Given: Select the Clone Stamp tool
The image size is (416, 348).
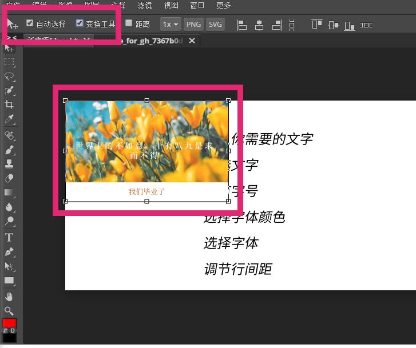Looking at the screenshot, I should [9, 163].
